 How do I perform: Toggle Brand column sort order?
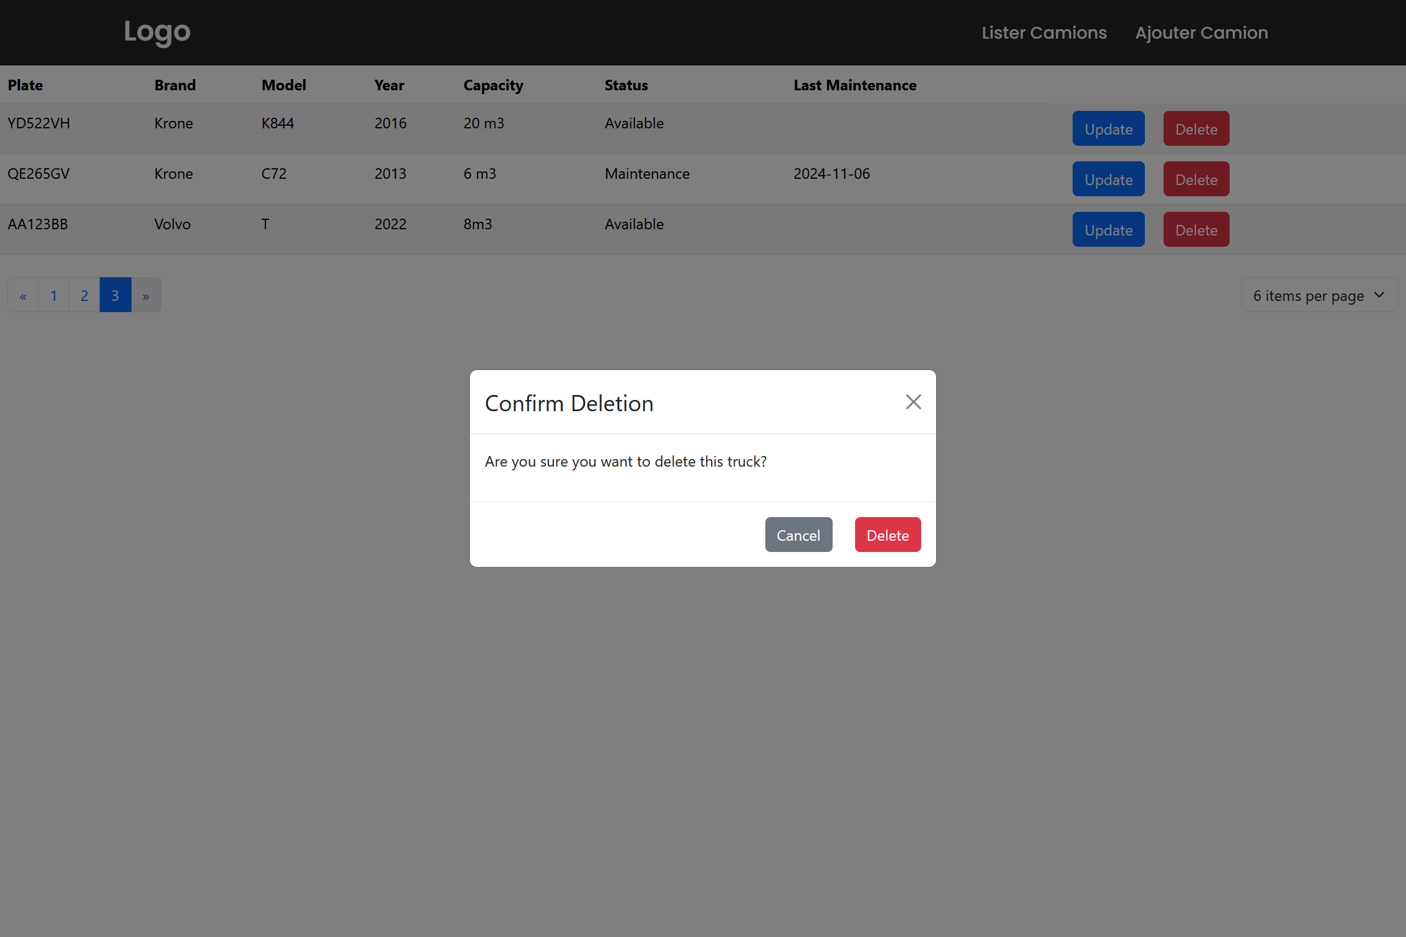[x=175, y=85]
